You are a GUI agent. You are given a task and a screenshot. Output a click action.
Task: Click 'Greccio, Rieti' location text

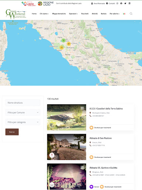coord(97,142)
